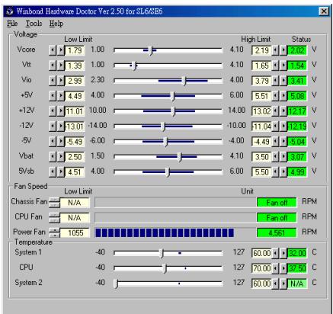Click the Power Fan speed bar
Screen dimensions: 333x314
click(175, 232)
